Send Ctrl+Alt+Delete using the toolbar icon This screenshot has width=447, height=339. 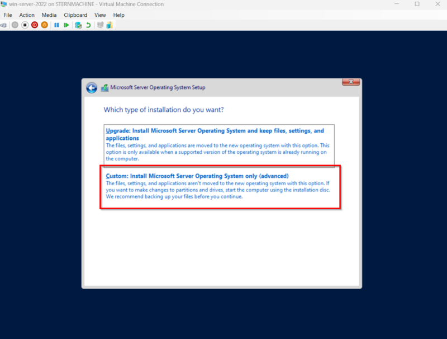(3, 25)
